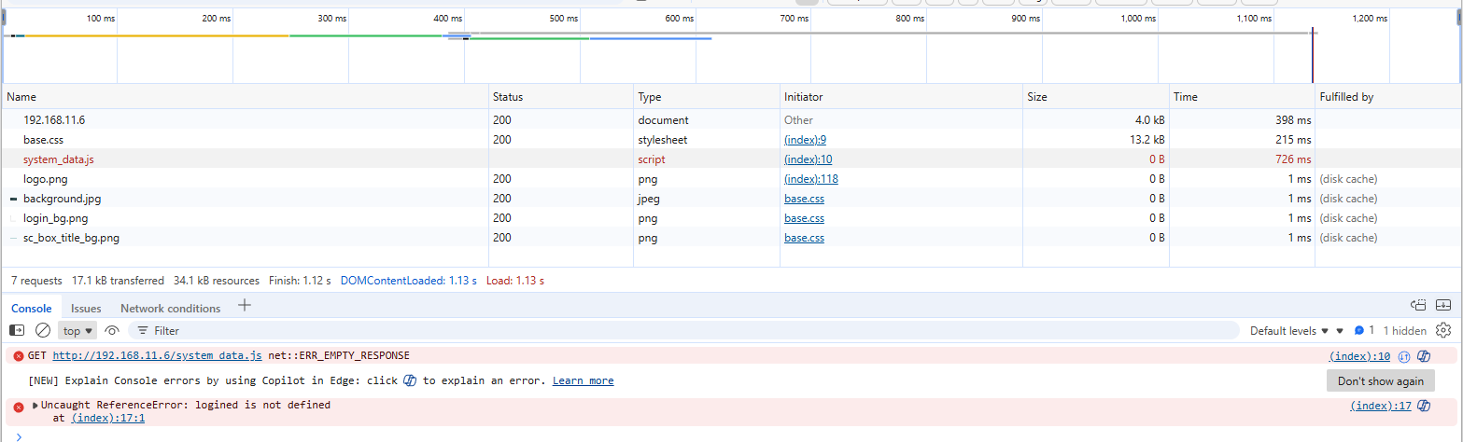
Task: Add a drawer tab with plus icon
Action: [245, 305]
